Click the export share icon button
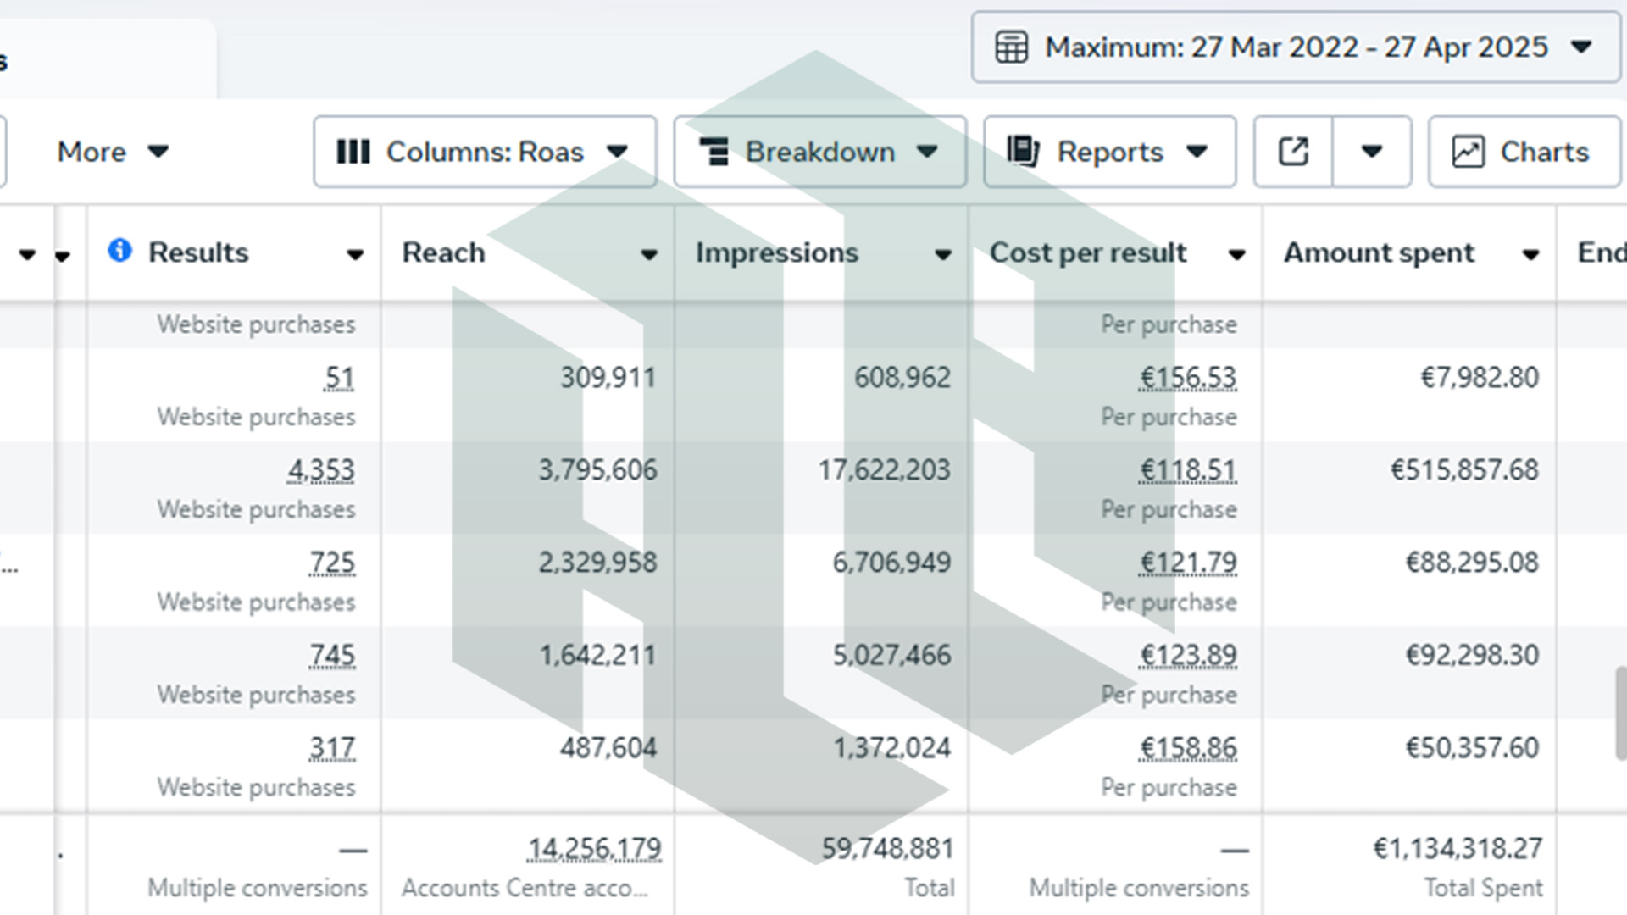Screen dimensions: 1627x915 coord(1293,152)
